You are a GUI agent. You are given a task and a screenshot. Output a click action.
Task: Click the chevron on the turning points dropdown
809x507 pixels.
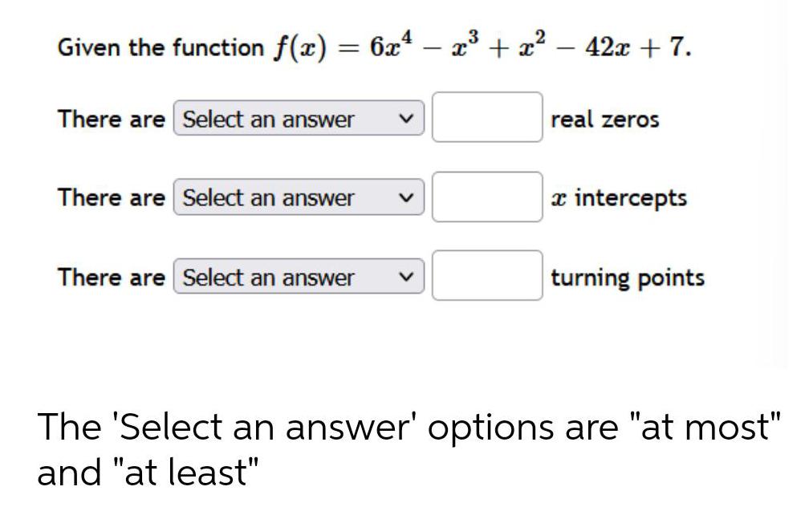[x=408, y=277]
